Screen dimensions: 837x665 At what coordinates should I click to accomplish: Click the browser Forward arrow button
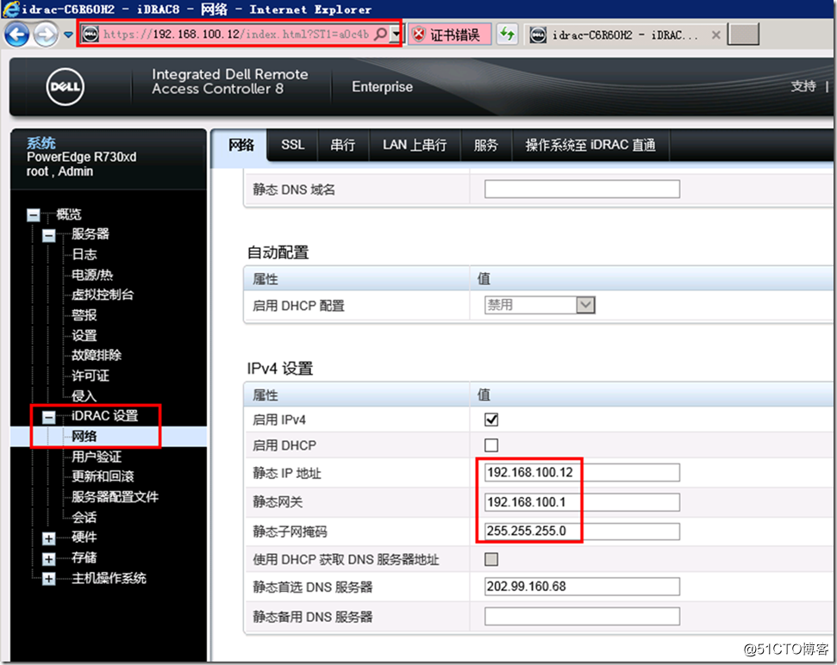tap(45, 34)
